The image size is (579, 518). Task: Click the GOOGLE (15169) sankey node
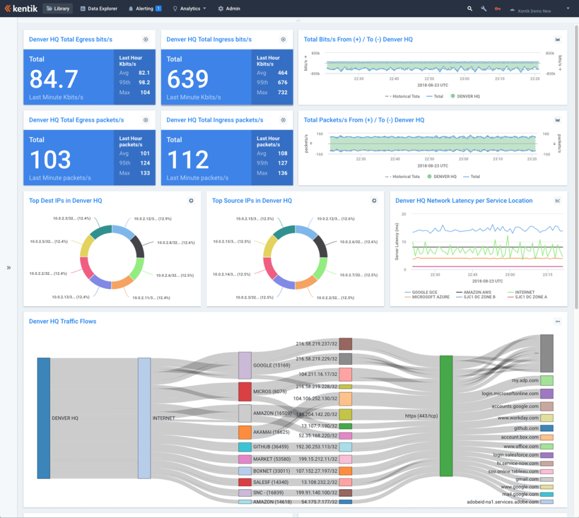point(245,365)
